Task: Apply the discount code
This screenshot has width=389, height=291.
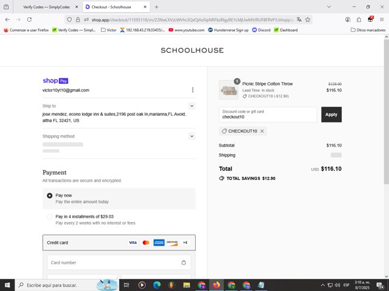Action: (331, 115)
